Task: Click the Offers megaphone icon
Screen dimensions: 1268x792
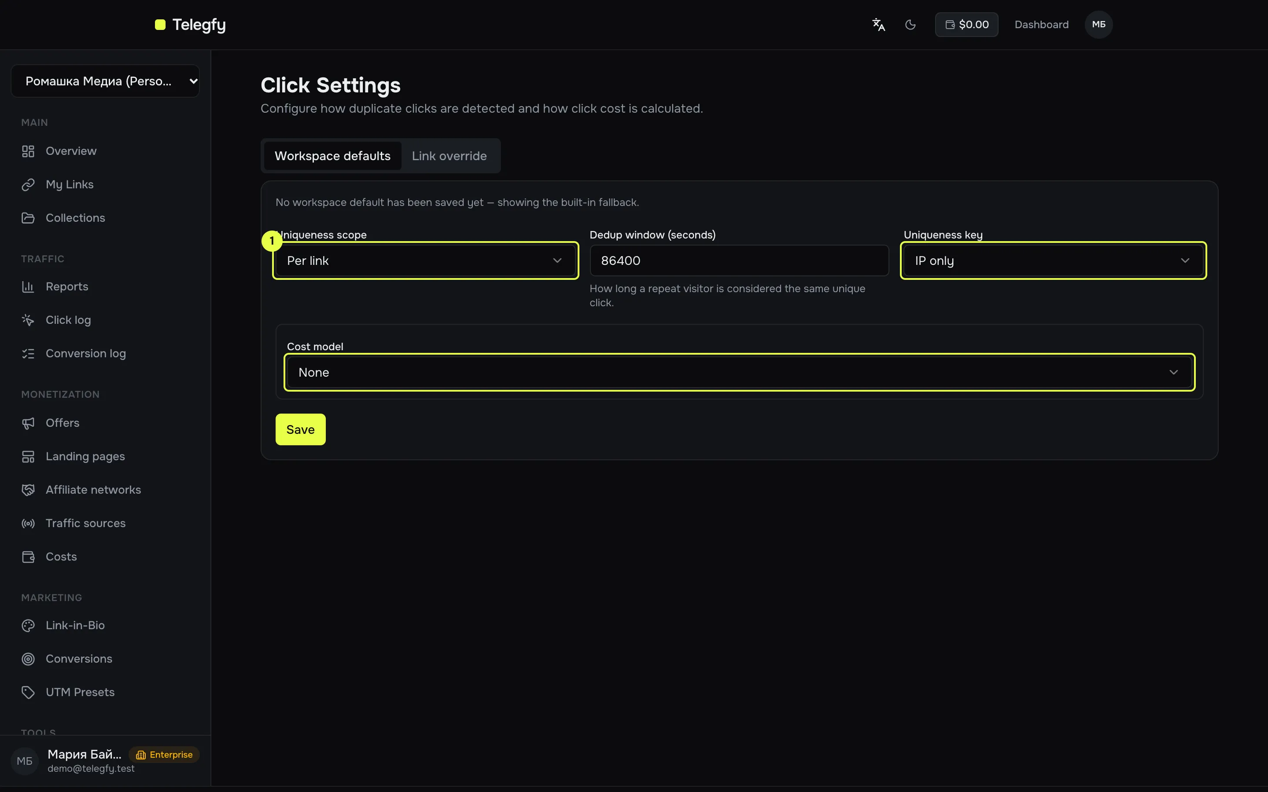Action: coord(28,423)
